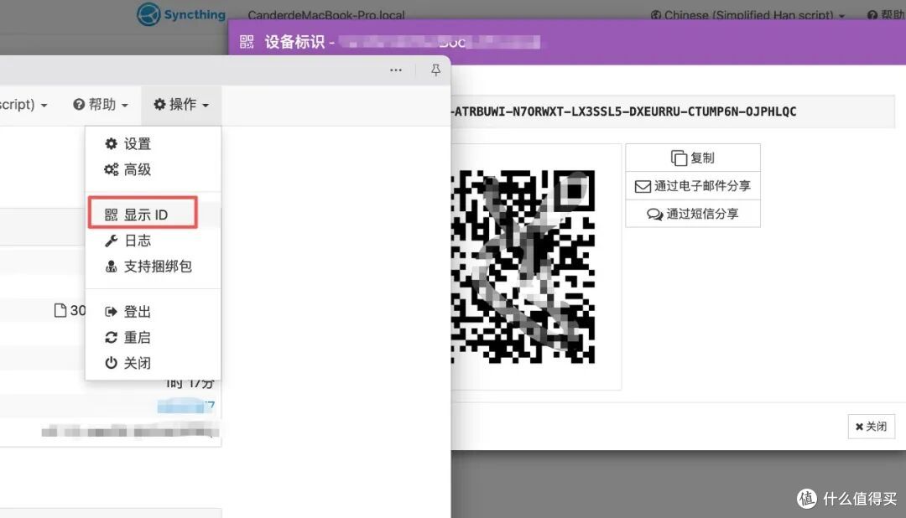
Task: Open the 帮助 help dropdown
Action: 101,105
